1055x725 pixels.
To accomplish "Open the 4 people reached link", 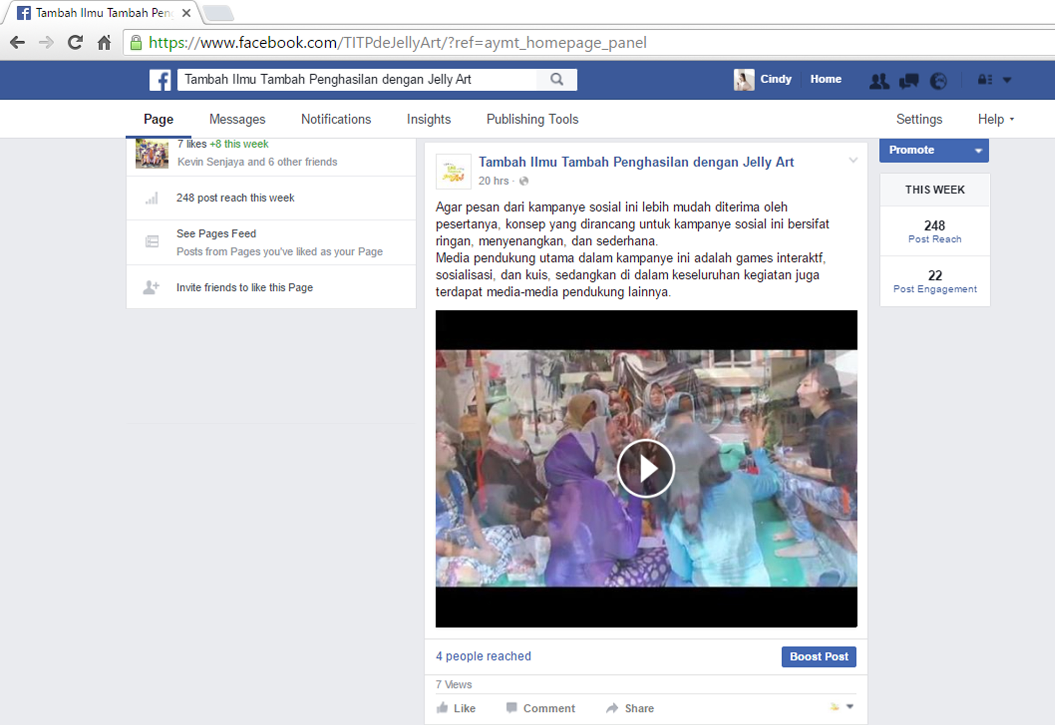I will [x=483, y=657].
